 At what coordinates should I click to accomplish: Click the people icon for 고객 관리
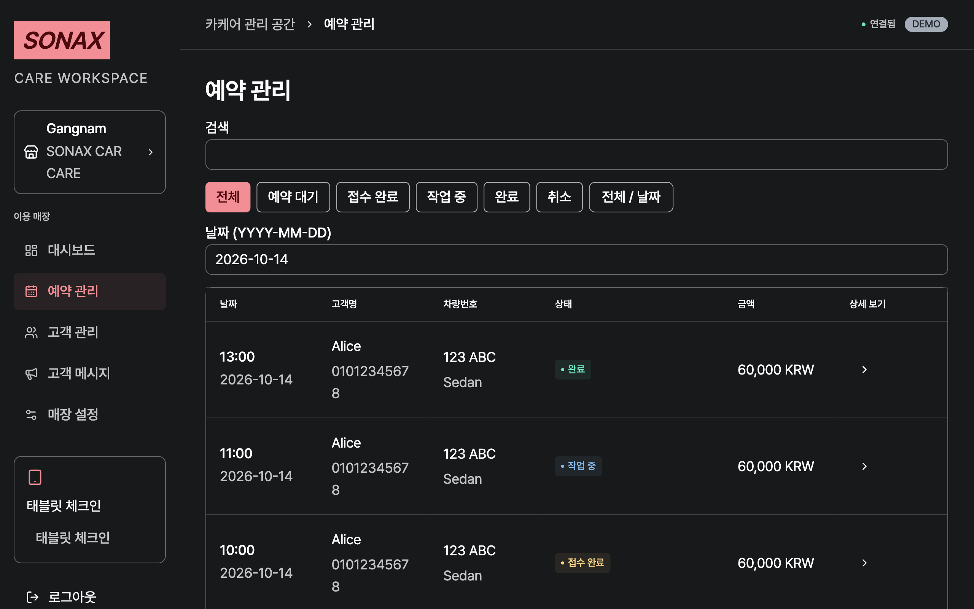[x=31, y=332]
